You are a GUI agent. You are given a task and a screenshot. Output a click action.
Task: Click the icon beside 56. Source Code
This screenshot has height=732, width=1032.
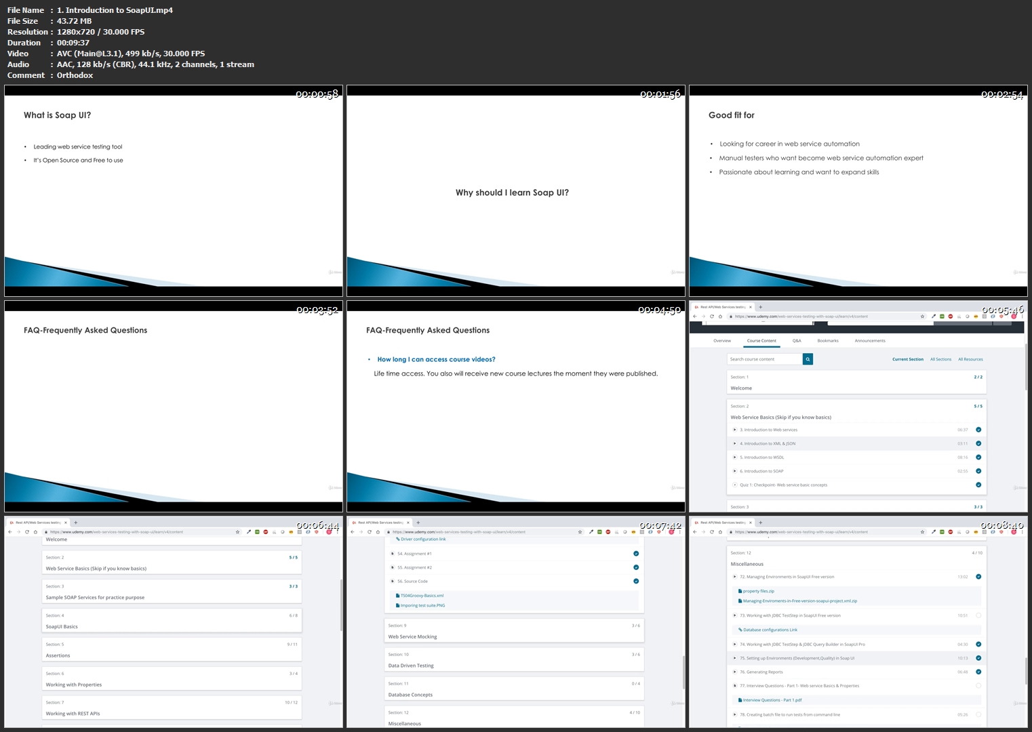(392, 581)
